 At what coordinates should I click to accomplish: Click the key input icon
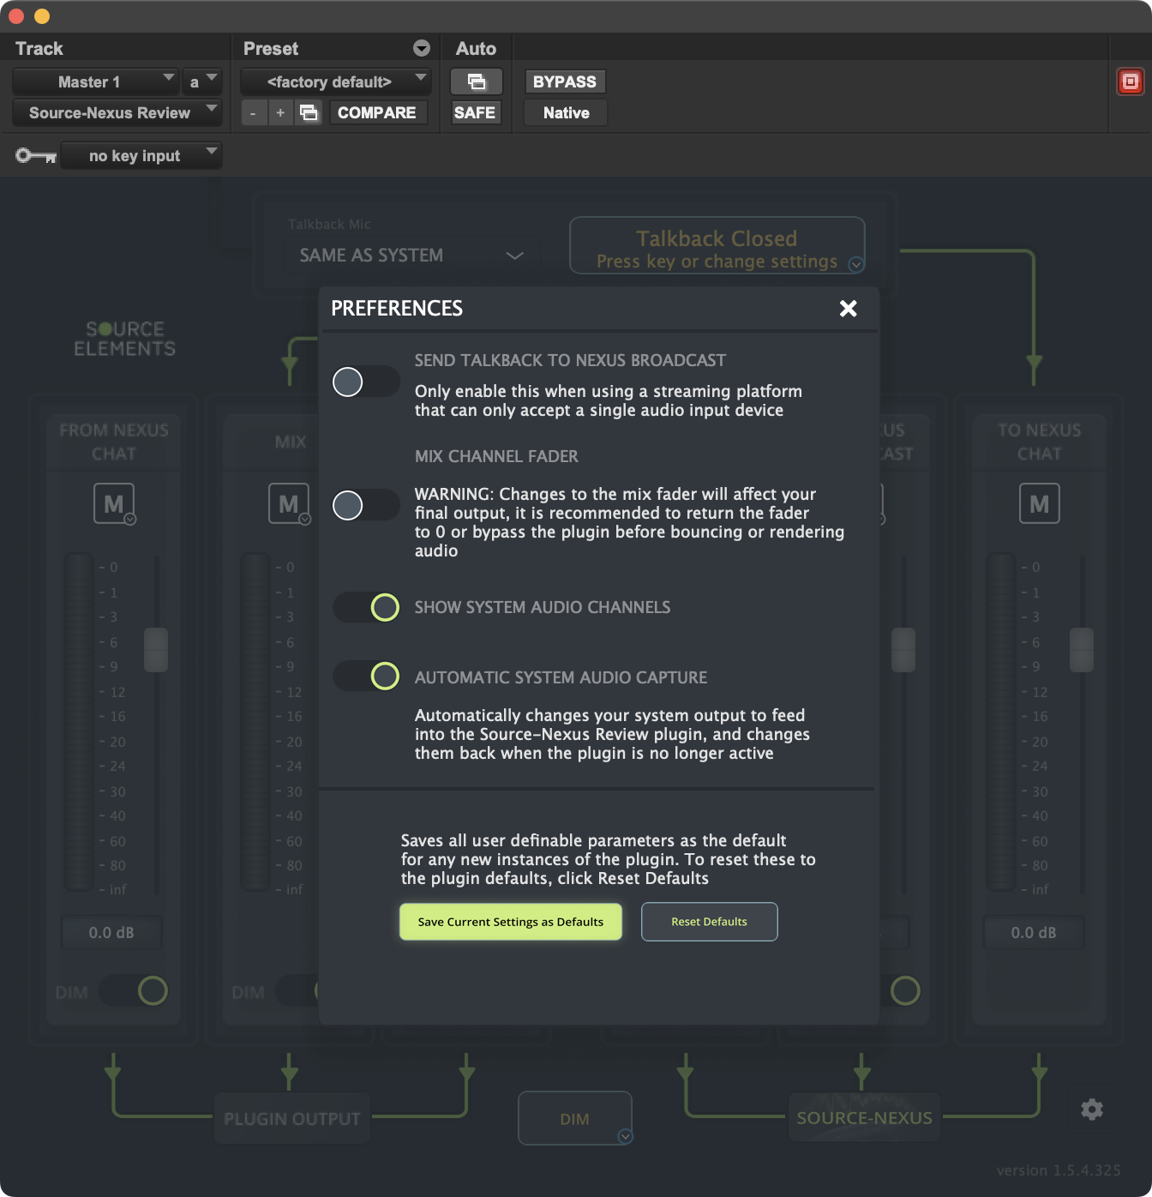[x=36, y=155]
